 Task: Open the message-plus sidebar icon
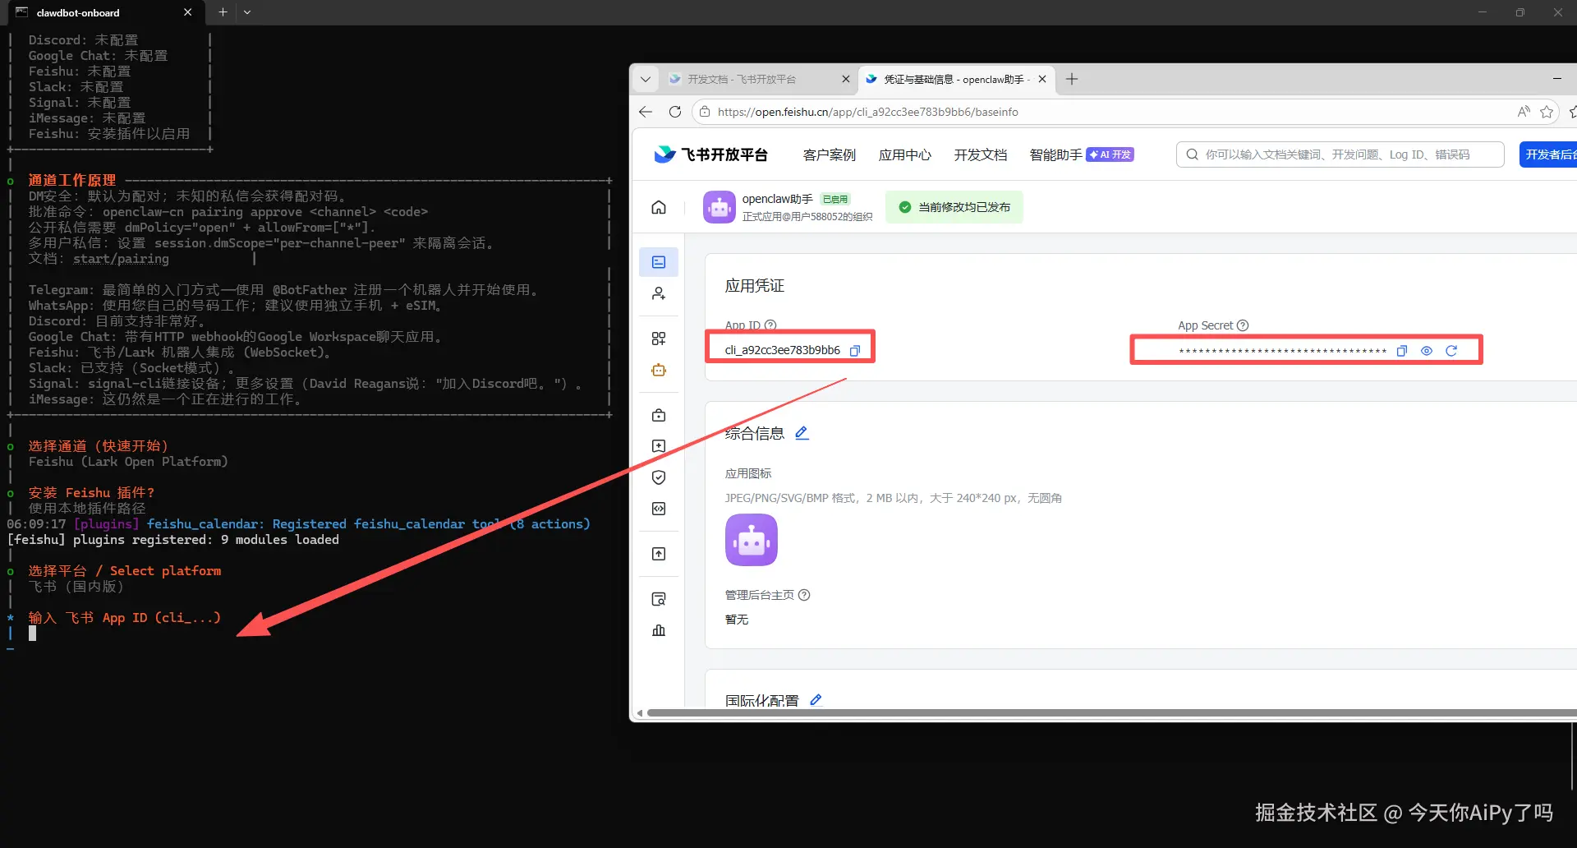coord(659,446)
